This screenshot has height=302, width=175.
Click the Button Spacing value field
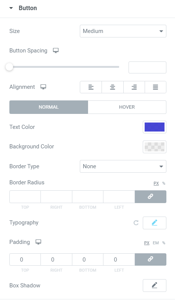147,67
